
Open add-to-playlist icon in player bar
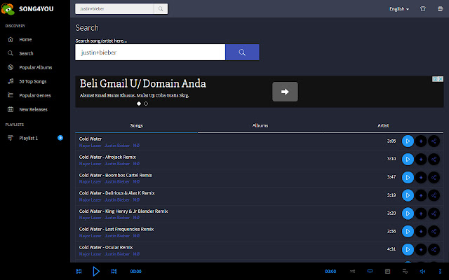point(405,271)
